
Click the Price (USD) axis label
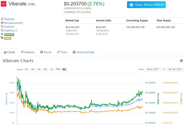coord(158,99)
